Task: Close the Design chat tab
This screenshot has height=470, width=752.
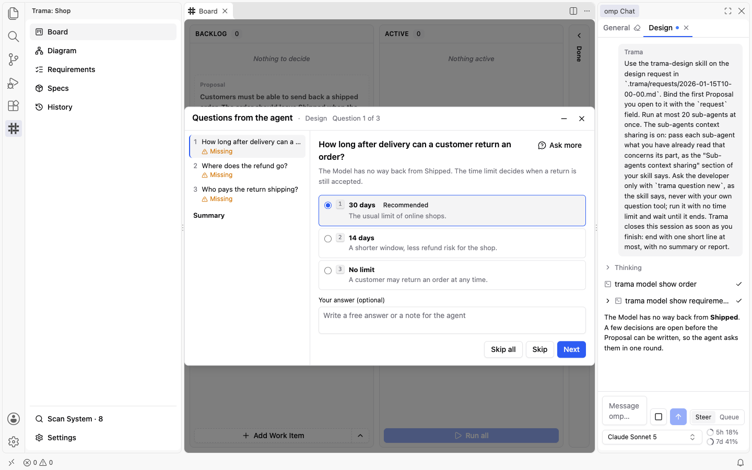Action: [686, 28]
